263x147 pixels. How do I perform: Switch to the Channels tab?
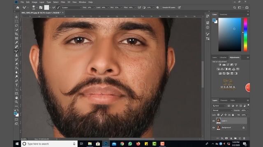[x=224, y=100]
